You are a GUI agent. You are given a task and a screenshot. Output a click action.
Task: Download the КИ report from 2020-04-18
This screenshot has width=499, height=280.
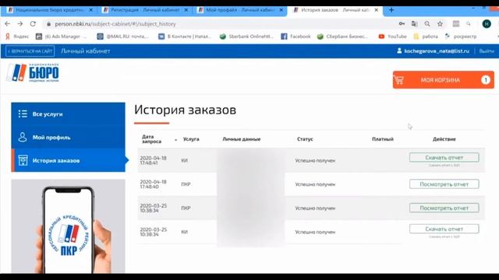click(444, 157)
